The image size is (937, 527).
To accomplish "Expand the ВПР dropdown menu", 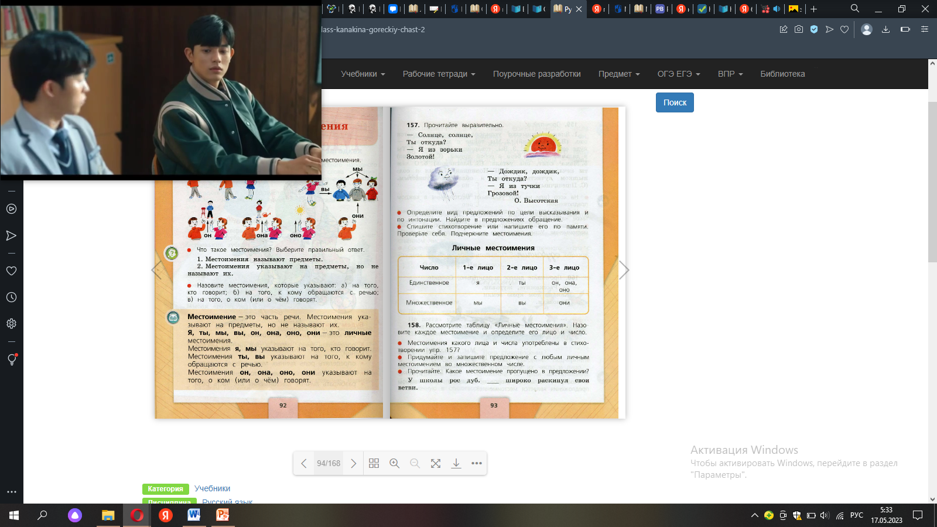I will pyautogui.click(x=730, y=74).
